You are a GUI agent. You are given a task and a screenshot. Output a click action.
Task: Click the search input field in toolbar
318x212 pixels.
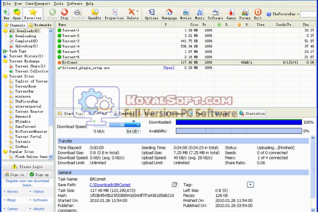tap(309, 14)
